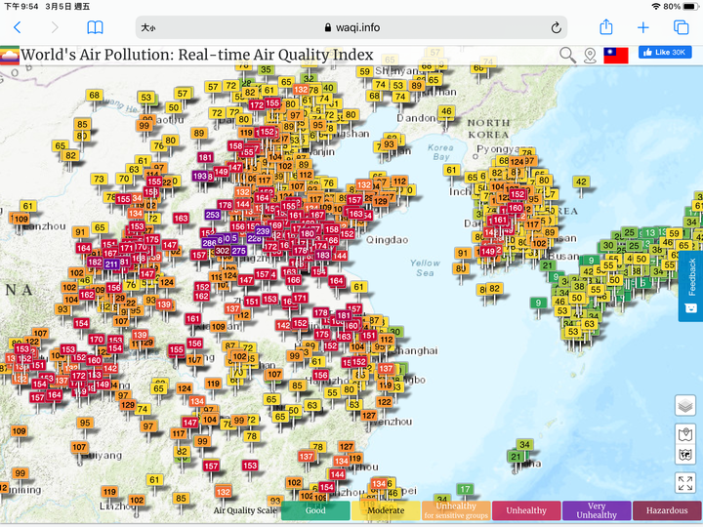The width and height of the screenshot is (703, 527).
Task: Select the 170 red AQI marker
Action: [97, 340]
